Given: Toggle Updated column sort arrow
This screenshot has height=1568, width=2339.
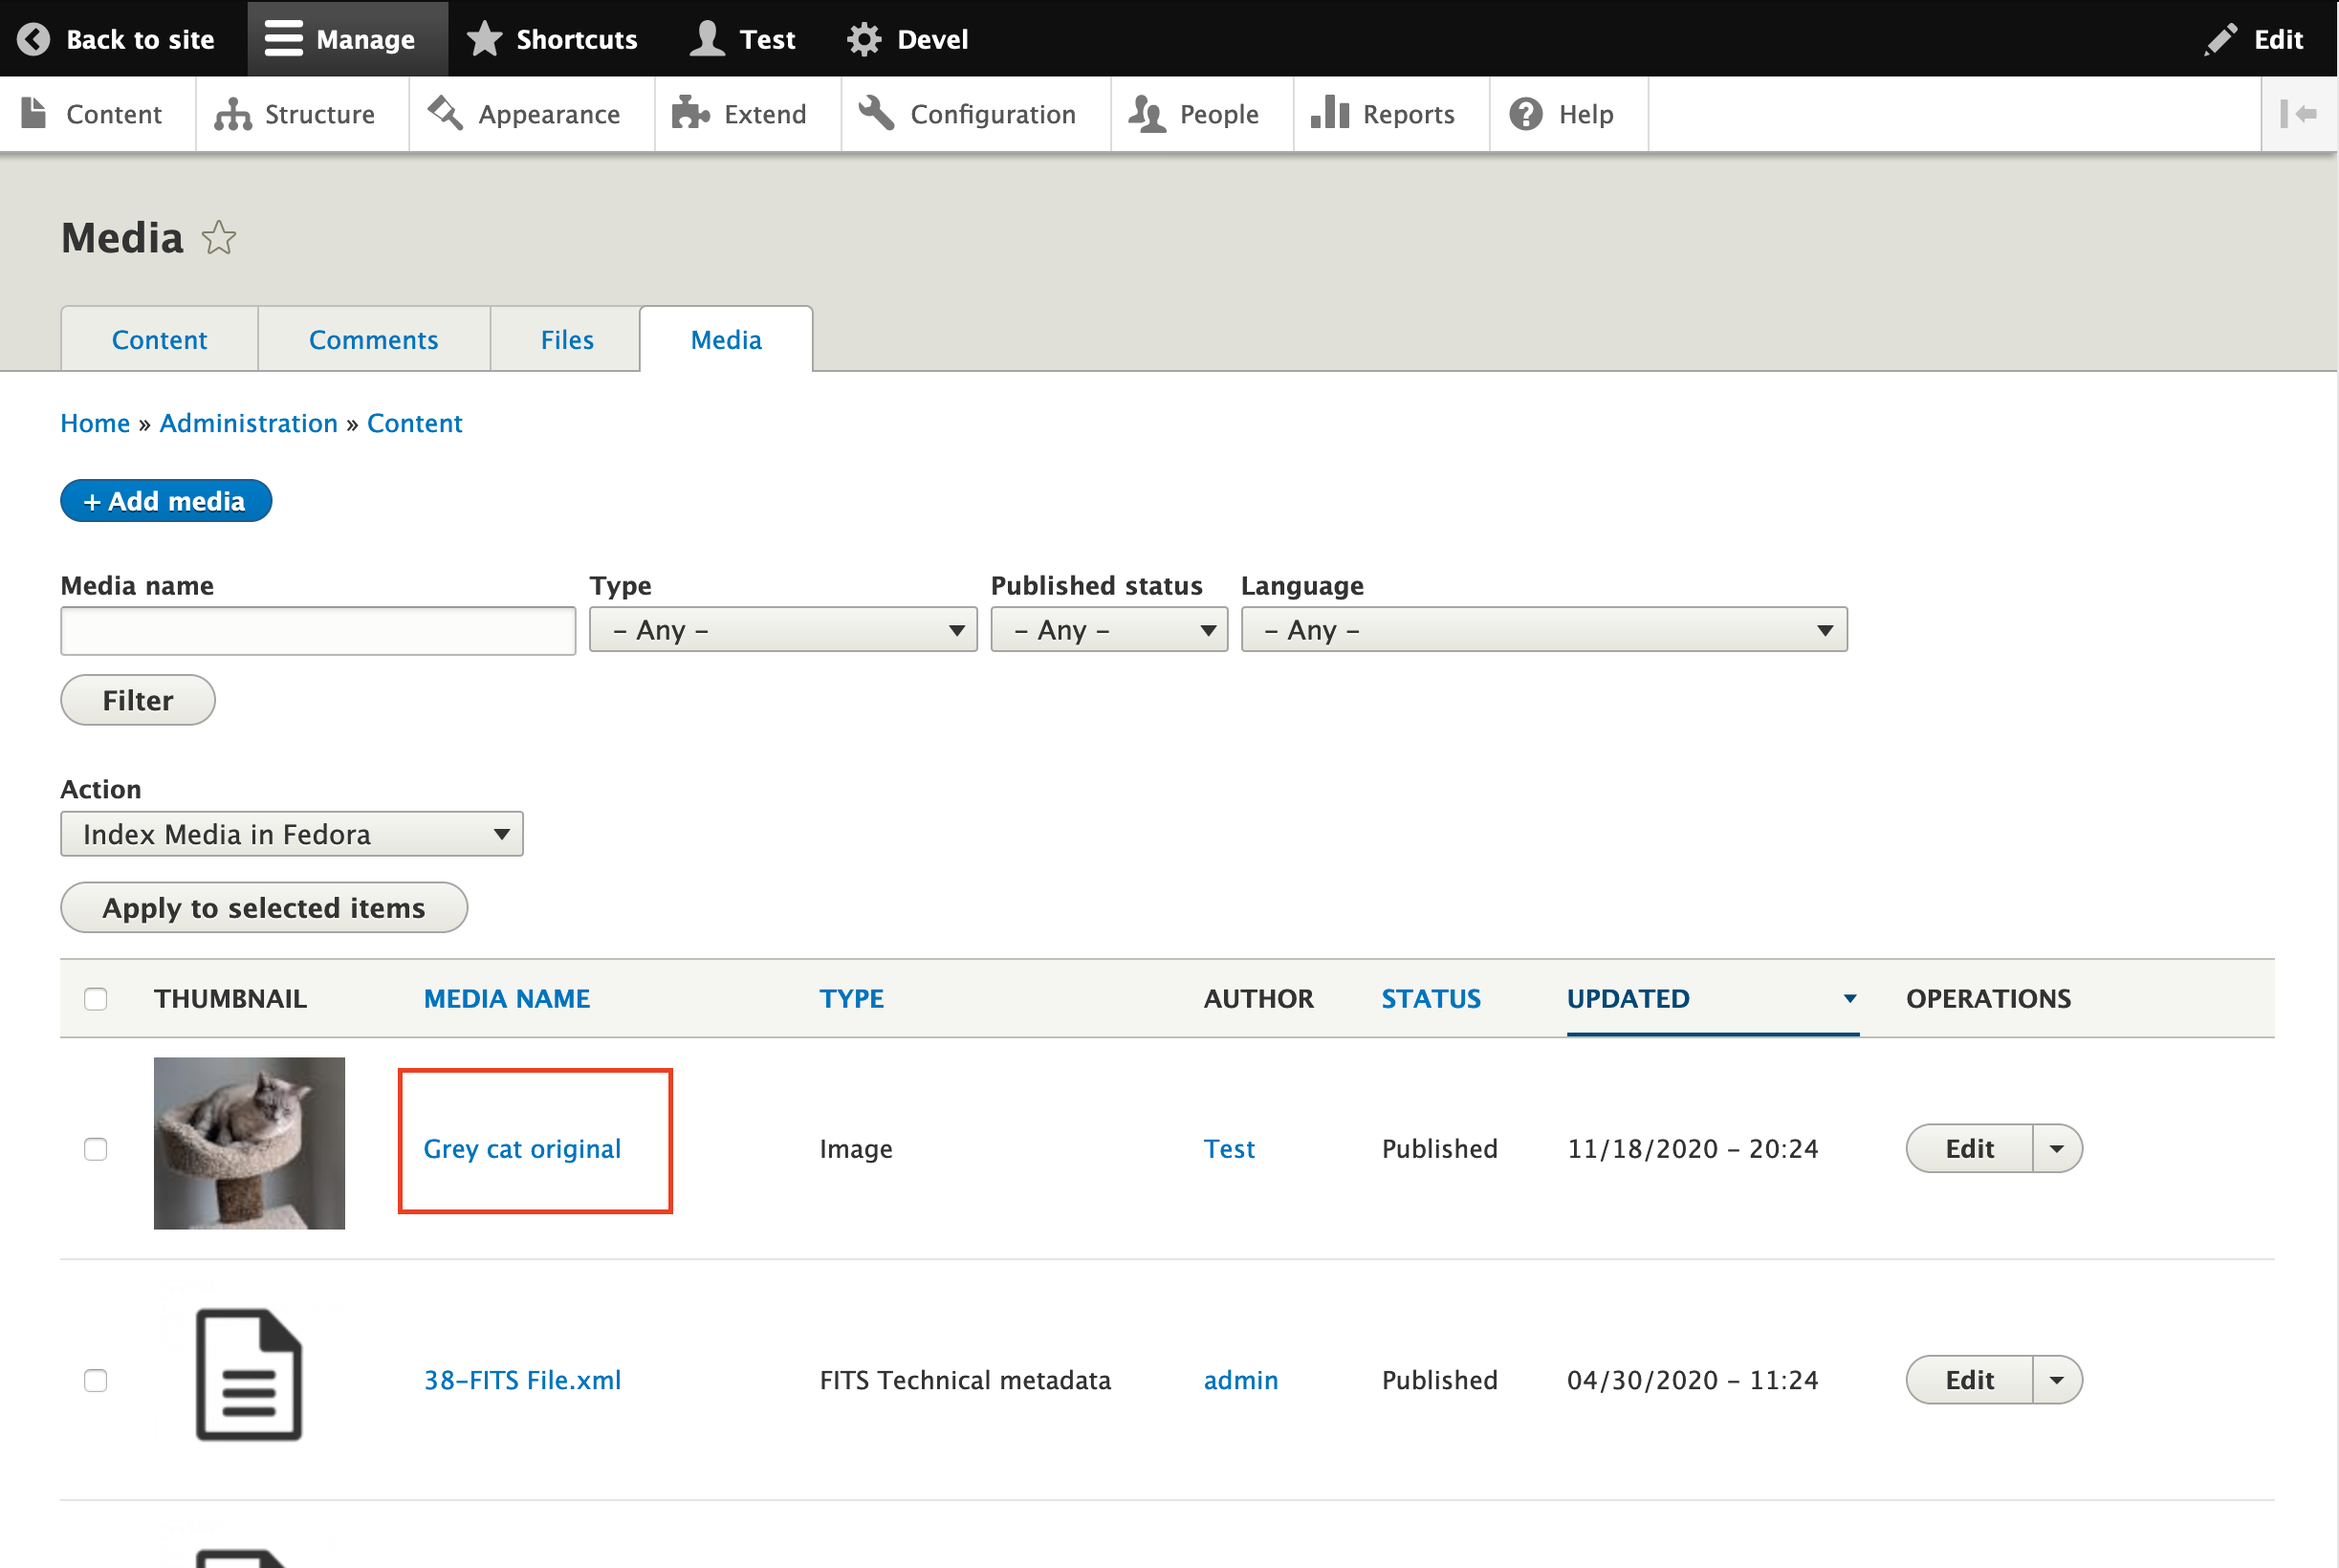Looking at the screenshot, I should click(x=1850, y=998).
